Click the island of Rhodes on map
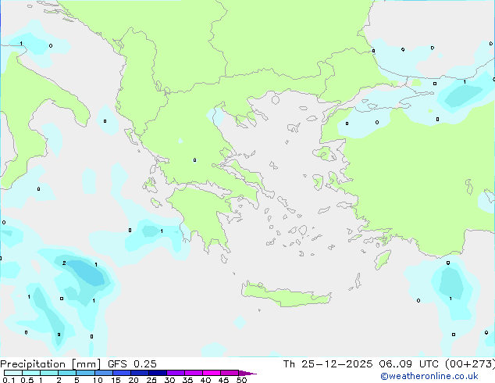The width and height of the screenshot is (495, 383). [x=383, y=260]
